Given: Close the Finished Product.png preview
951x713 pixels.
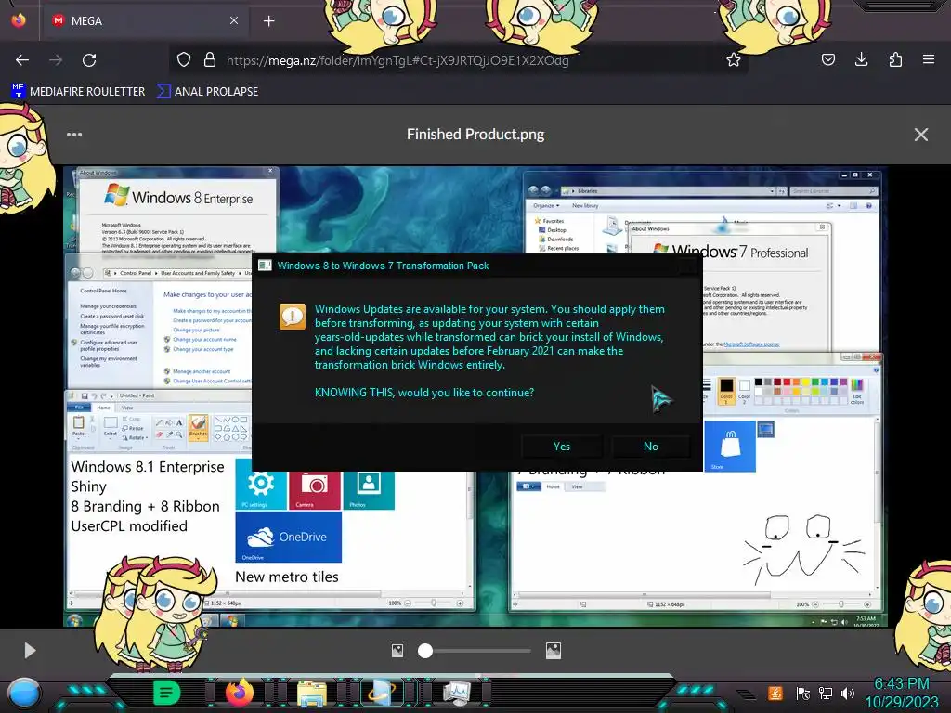Looking at the screenshot, I should tap(920, 135).
